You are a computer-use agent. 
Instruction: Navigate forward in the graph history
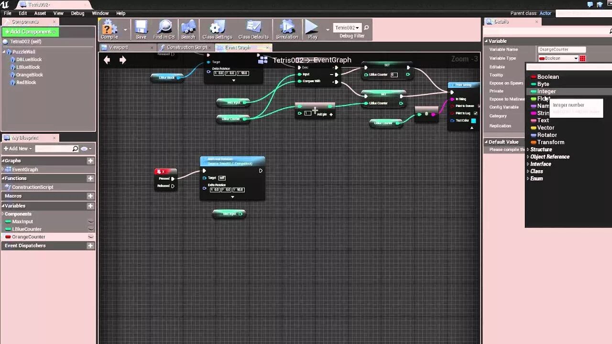tap(123, 60)
